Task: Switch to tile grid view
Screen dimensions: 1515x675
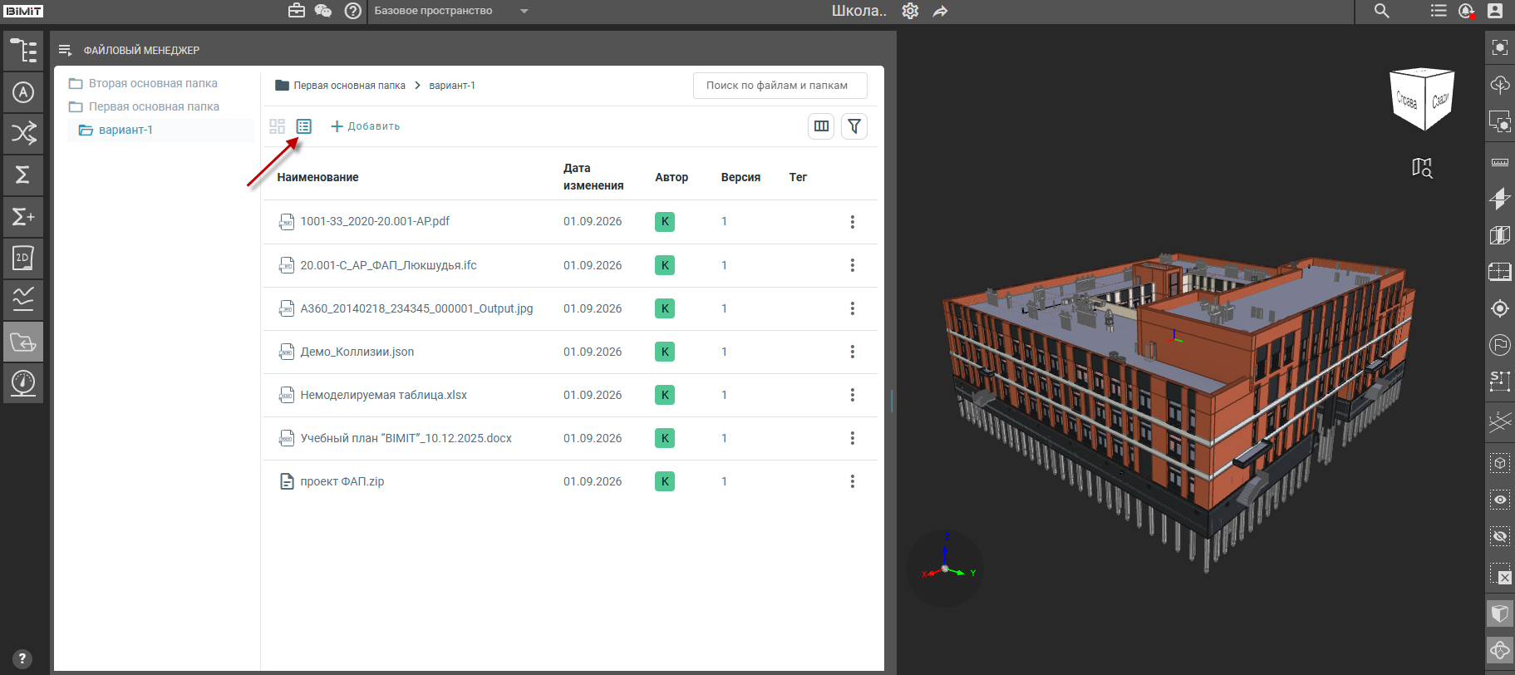Action: [278, 126]
